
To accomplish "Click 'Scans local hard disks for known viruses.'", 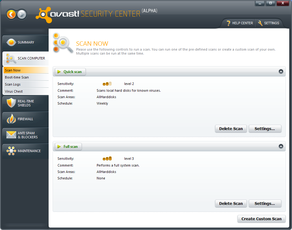I will [x=129, y=90].
